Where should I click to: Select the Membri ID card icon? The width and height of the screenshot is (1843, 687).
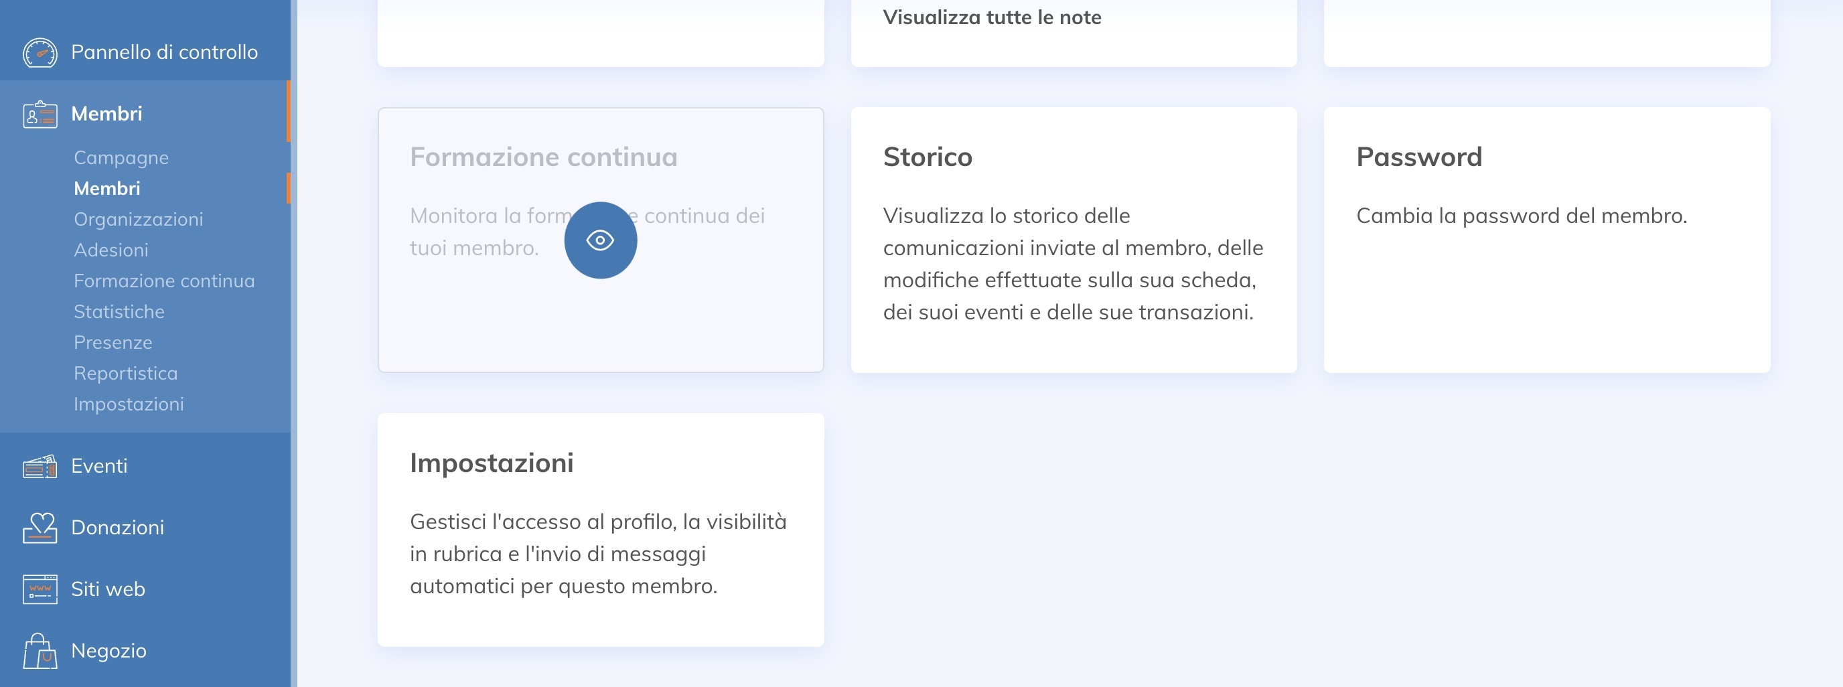pyautogui.click(x=41, y=113)
